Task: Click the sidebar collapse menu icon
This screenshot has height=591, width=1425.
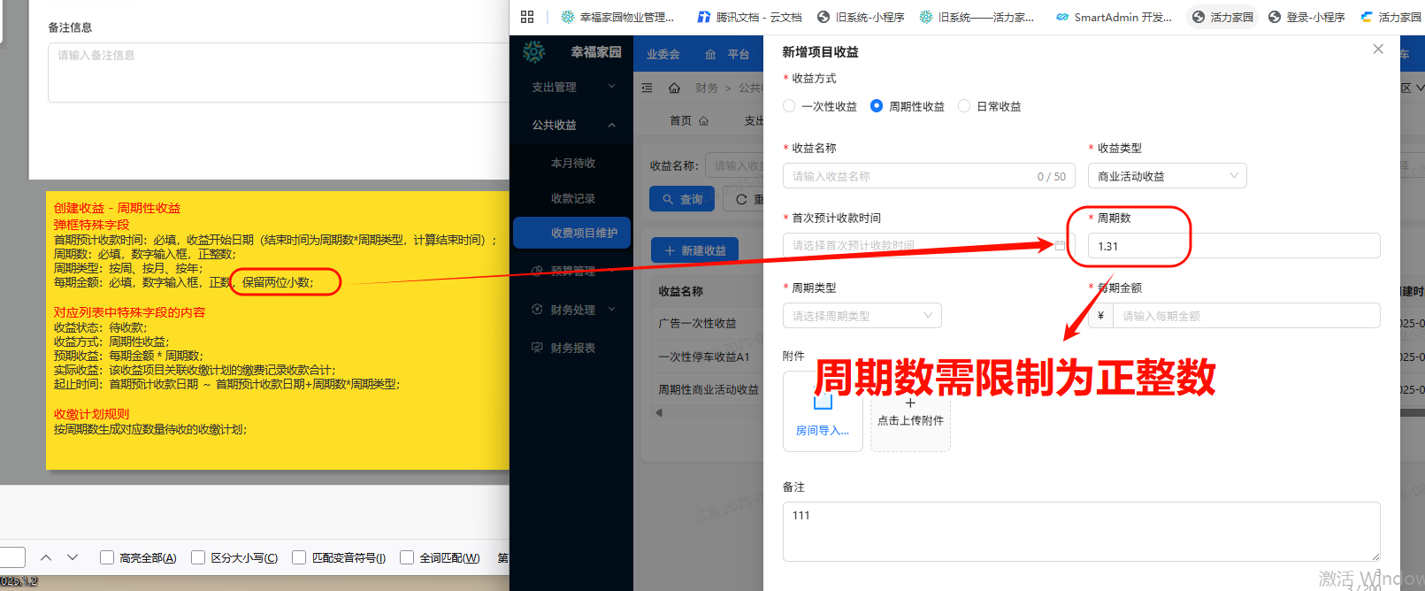Action: tap(647, 88)
